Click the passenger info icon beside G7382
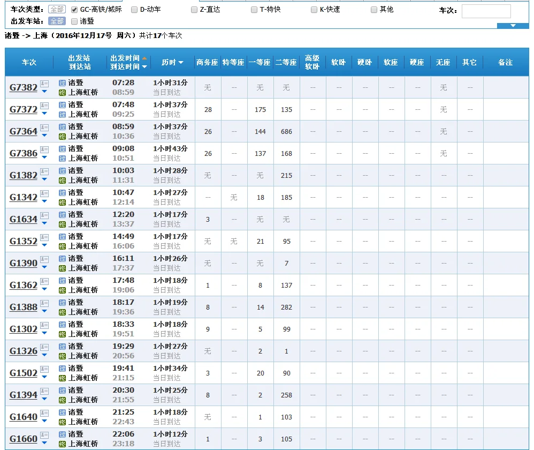 pos(44,83)
